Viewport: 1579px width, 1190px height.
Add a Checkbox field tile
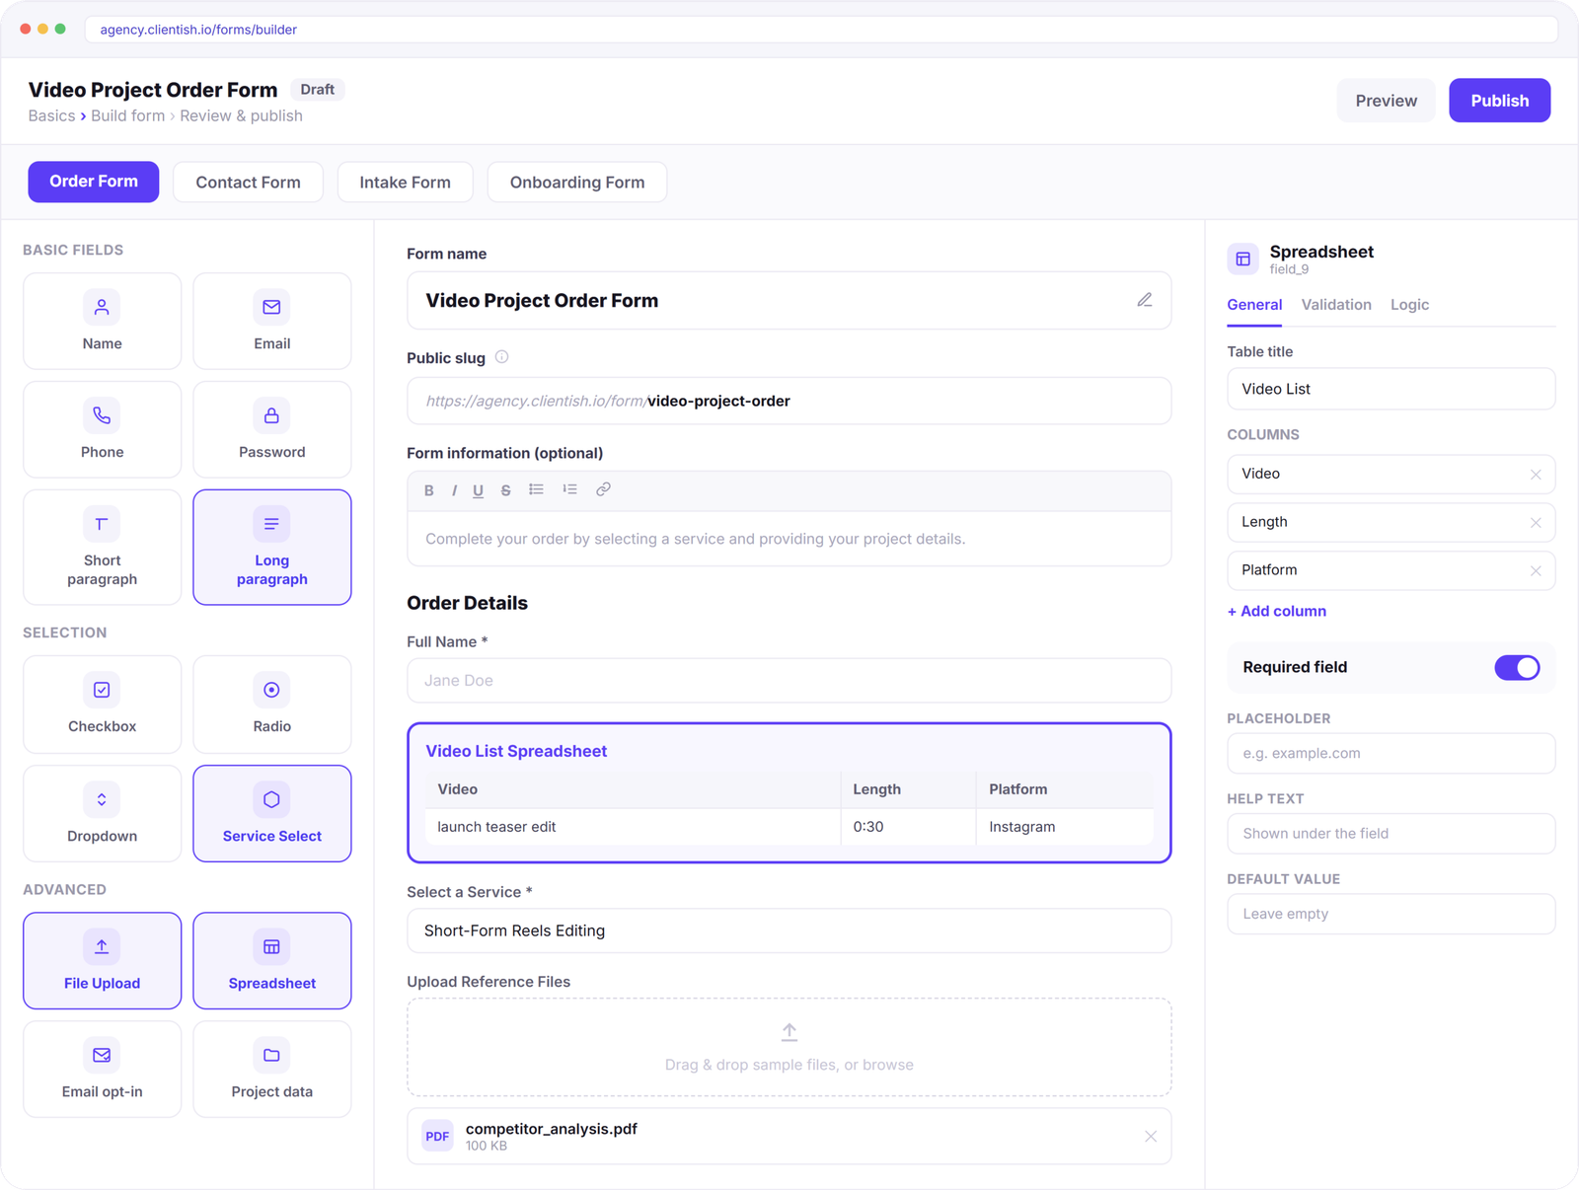[102, 705]
